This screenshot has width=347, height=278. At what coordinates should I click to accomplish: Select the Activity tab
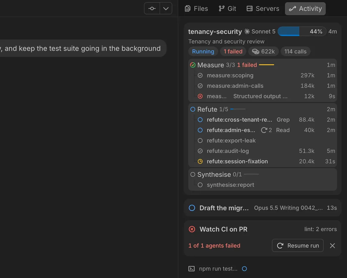tap(305, 9)
